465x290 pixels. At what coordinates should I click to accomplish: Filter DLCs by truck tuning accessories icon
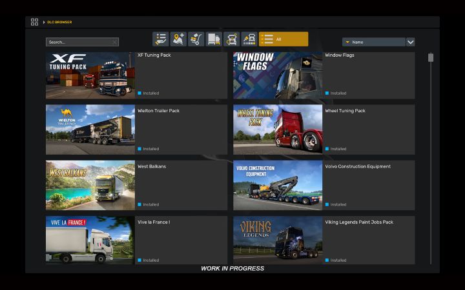click(x=232, y=39)
